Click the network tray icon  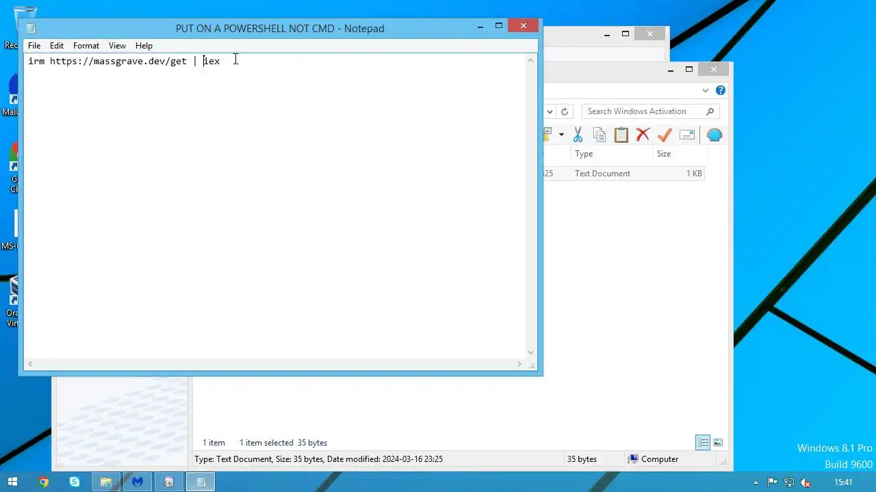[x=789, y=482]
